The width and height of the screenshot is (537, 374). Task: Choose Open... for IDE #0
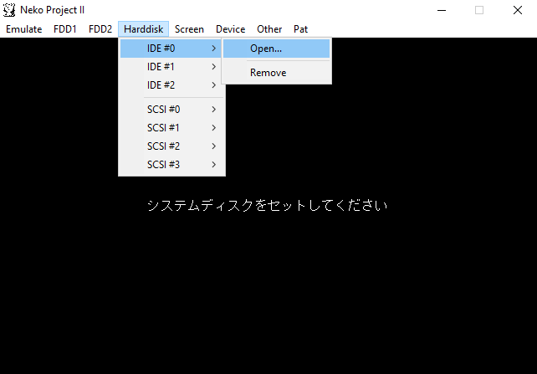(x=276, y=49)
